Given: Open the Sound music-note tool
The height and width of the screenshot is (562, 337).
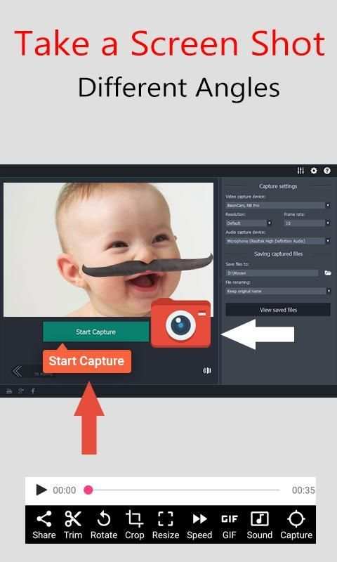Looking at the screenshot, I should coord(260,525).
